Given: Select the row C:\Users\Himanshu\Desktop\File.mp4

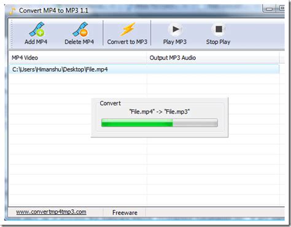Looking at the screenshot, I should (x=144, y=69).
